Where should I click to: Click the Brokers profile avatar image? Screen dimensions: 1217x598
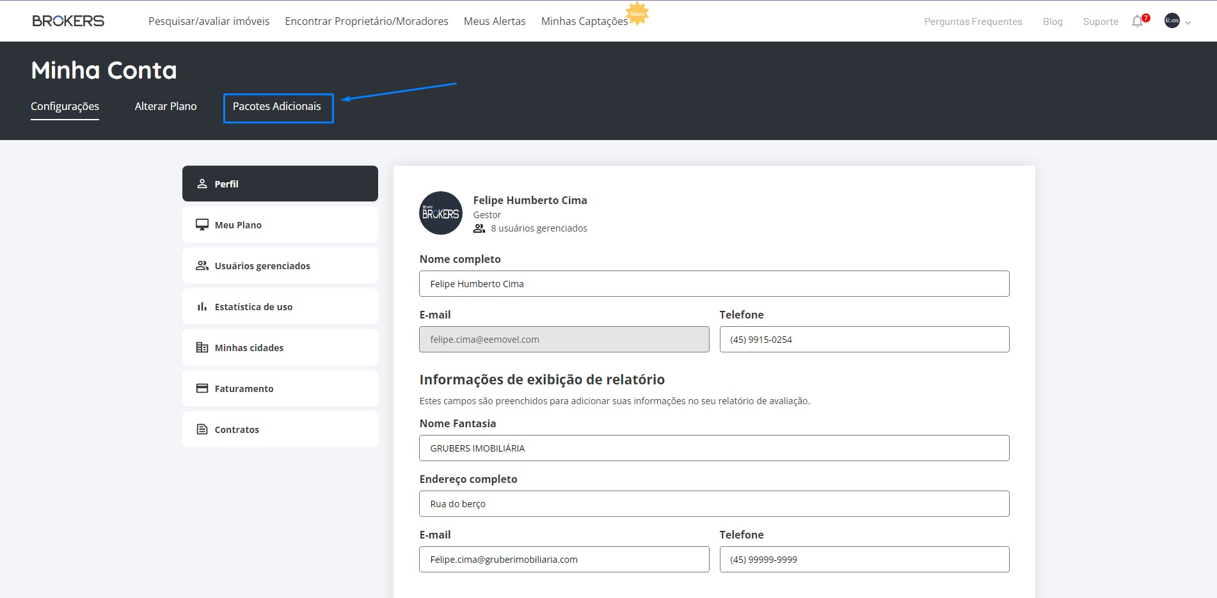click(x=441, y=213)
